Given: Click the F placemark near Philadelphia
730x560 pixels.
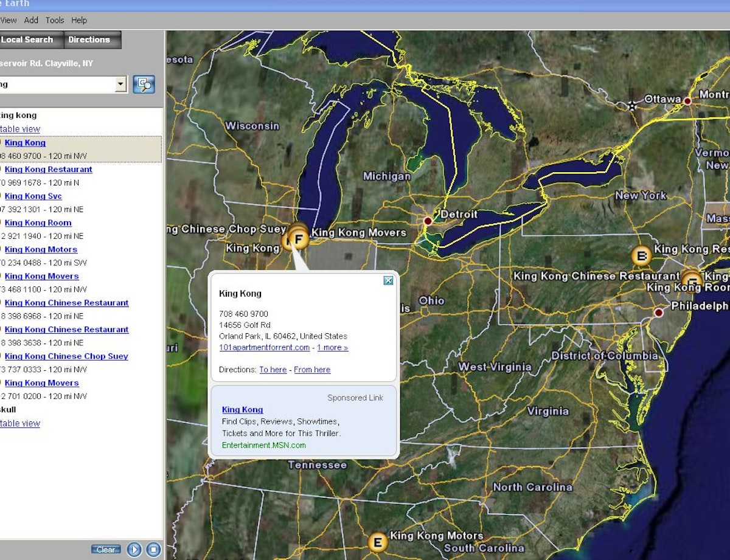Looking at the screenshot, I should pos(692,280).
